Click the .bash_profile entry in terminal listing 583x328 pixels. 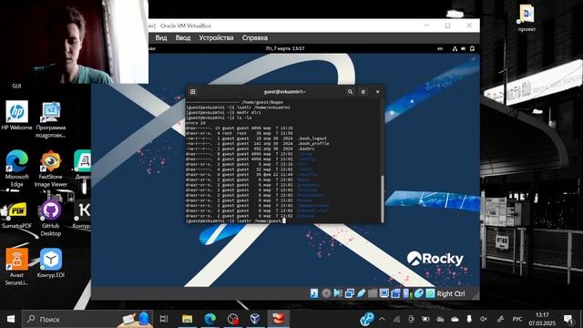pyautogui.click(x=313, y=144)
